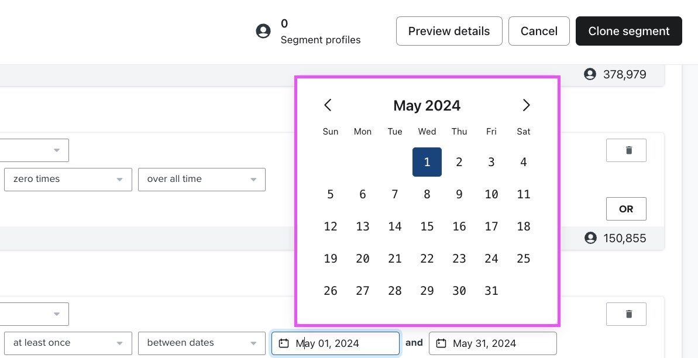Pick May 21 on the calendar
698x358 pixels.
point(394,258)
